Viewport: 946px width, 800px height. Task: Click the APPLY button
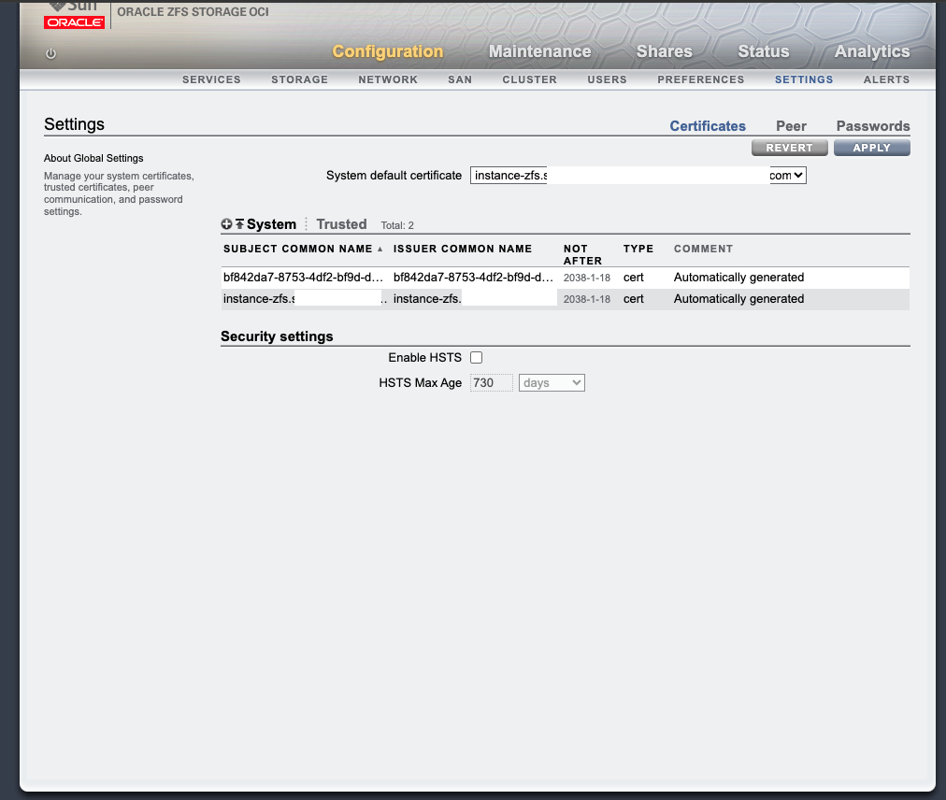click(x=871, y=147)
